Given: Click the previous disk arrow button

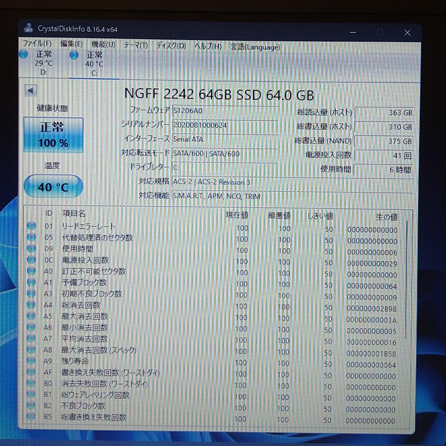Looking at the screenshot, I should 31,91.
